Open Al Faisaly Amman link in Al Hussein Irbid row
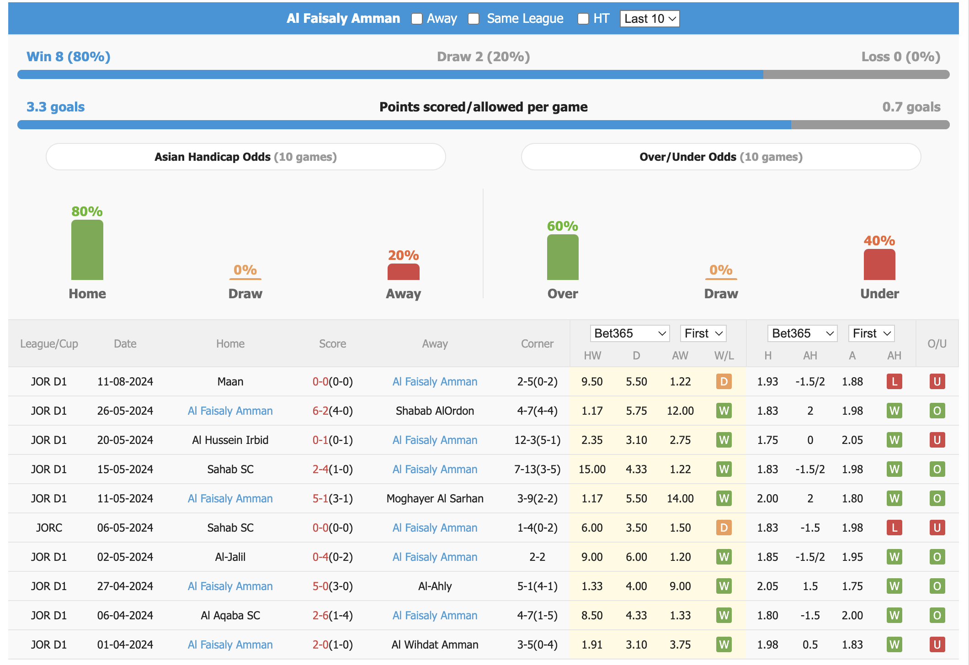This screenshot has width=969, height=665. coord(435,440)
